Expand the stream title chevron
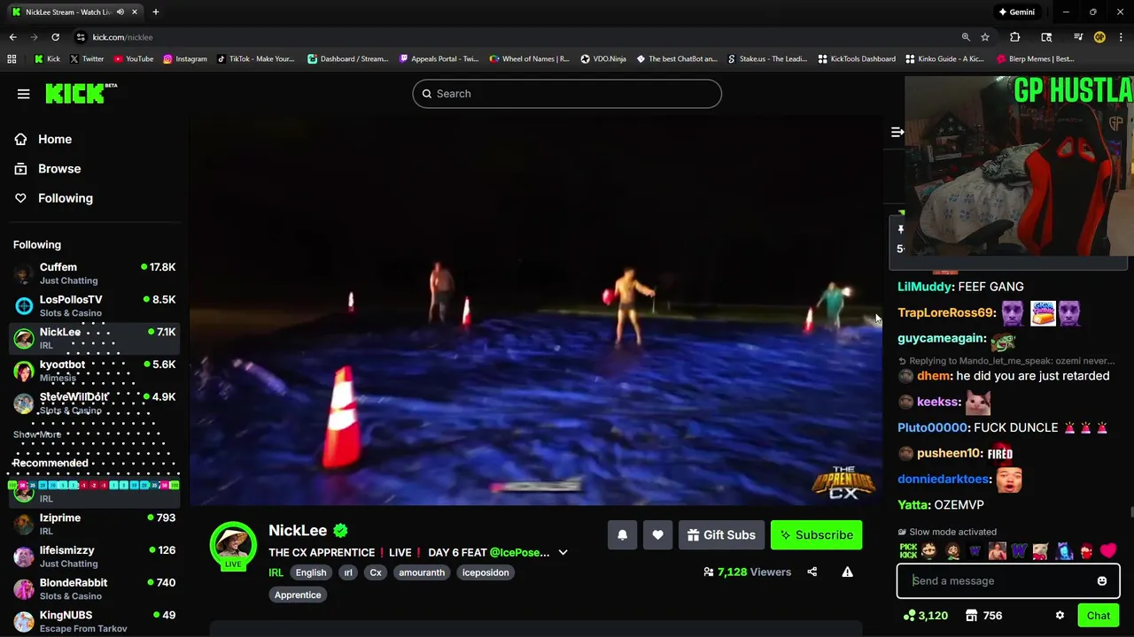 (563, 553)
